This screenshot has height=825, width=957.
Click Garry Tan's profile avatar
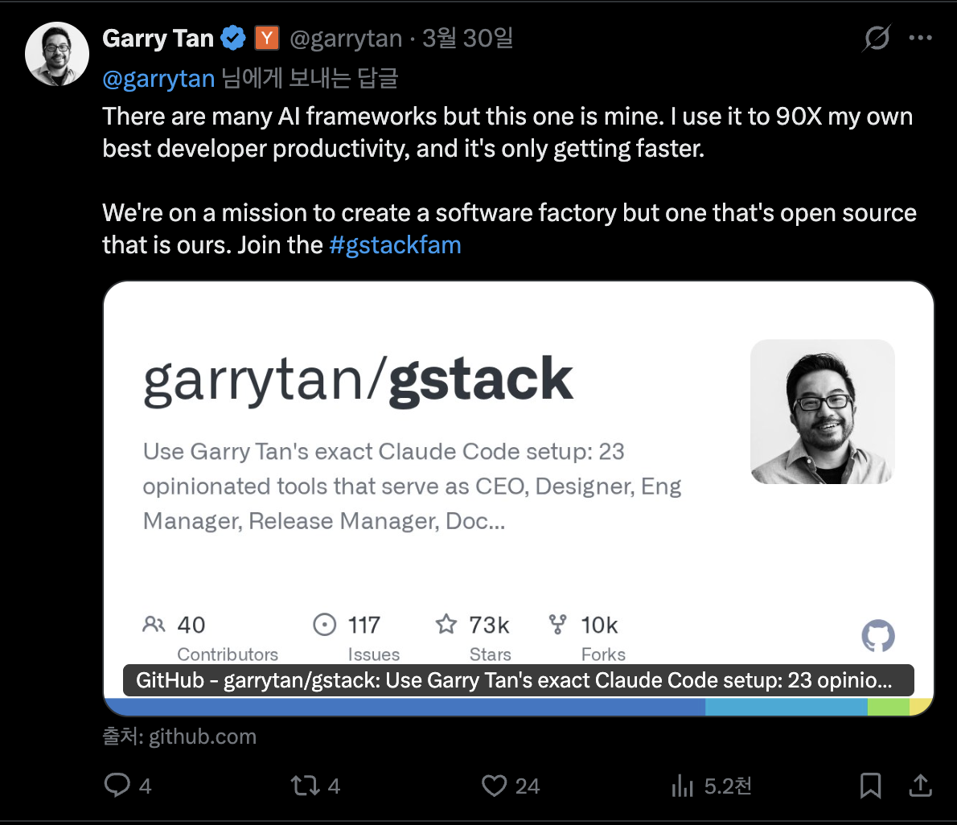click(x=57, y=54)
